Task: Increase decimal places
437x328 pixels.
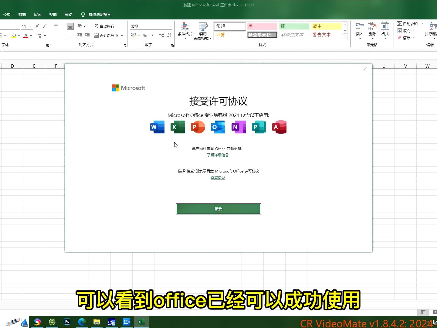Action: pyautogui.click(x=161, y=36)
